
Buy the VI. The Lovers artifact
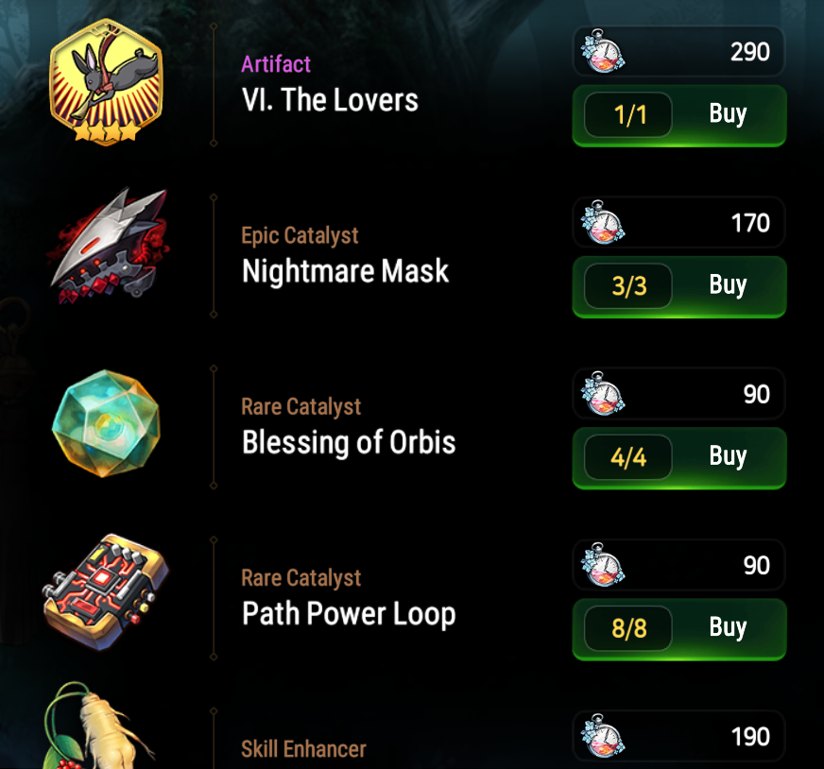(679, 115)
